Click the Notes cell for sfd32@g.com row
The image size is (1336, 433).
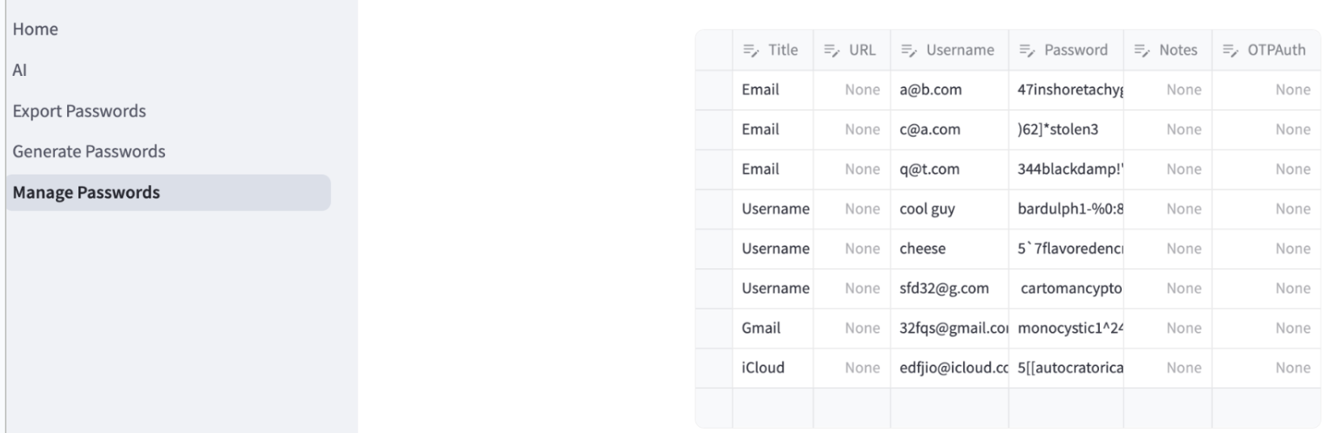[1167, 288]
